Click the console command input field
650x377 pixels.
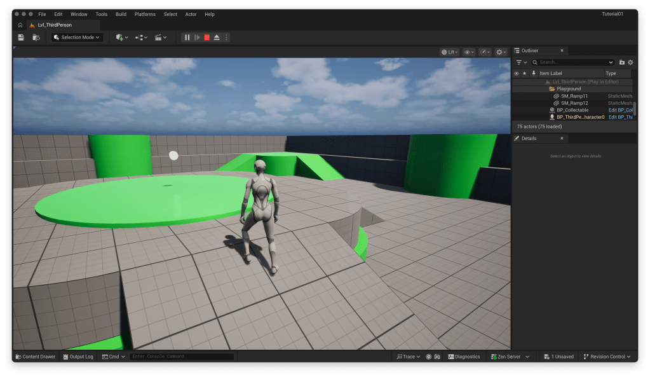point(182,357)
